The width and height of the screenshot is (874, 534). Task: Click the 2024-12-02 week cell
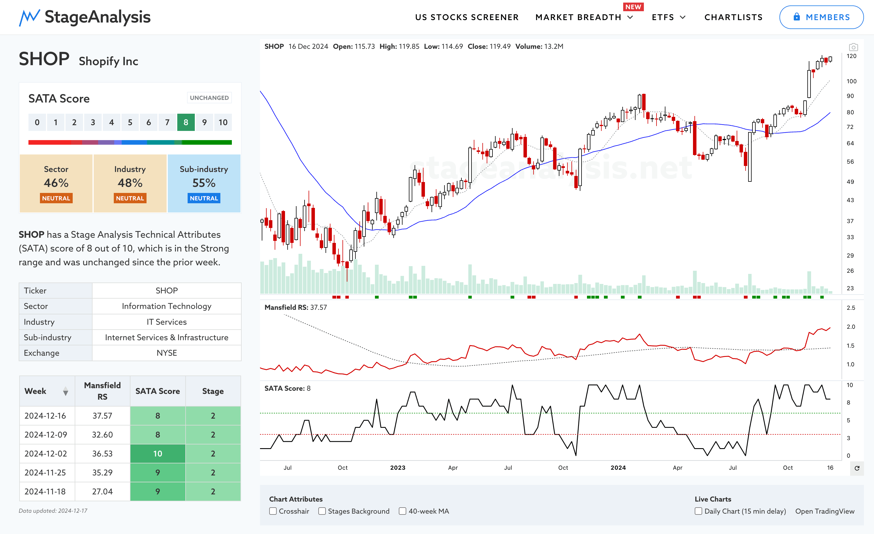click(47, 453)
